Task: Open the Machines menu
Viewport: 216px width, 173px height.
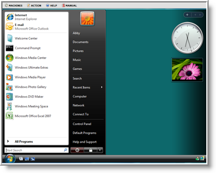Action: click(x=14, y=6)
